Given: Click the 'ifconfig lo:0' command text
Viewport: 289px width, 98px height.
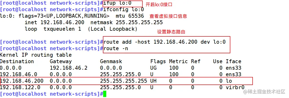Looking at the screenshot, I should pyautogui.click(x=124, y=10).
